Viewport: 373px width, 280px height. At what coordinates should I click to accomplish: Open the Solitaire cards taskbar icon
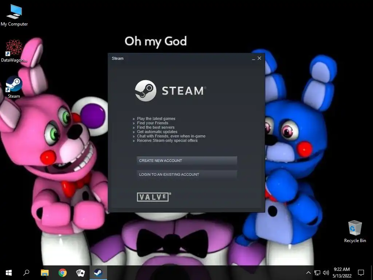pos(81,273)
